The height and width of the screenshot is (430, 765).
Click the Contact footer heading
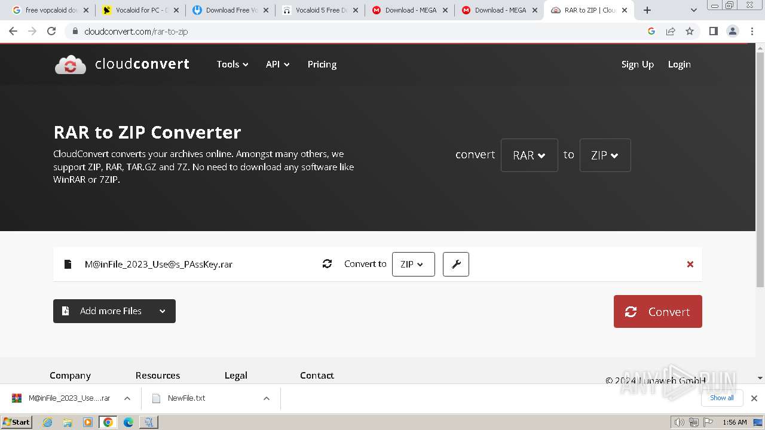(x=317, y=375)
